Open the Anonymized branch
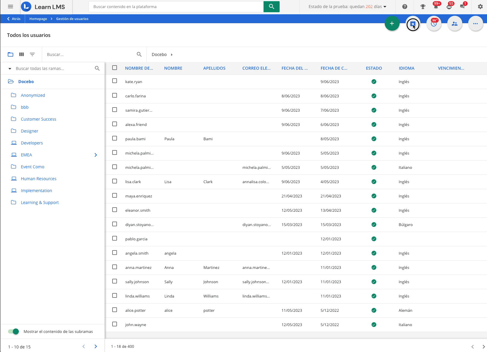The height and width of the screenshot is (352, 487). (33, 95)
